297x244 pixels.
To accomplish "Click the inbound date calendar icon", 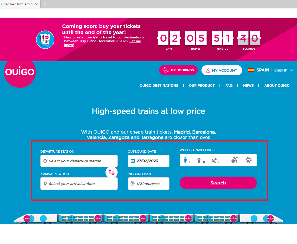I will click(133, 183).
